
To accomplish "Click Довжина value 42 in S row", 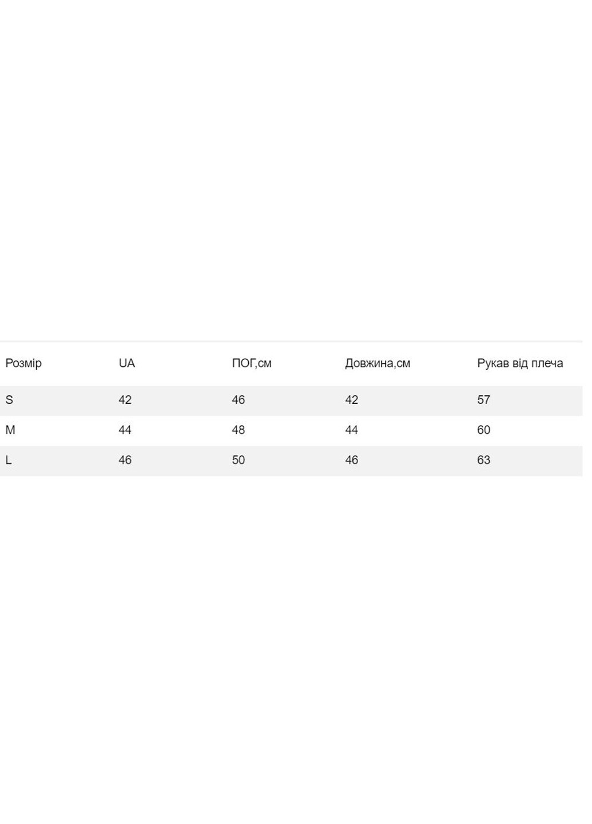I will (x=351, y=400).
